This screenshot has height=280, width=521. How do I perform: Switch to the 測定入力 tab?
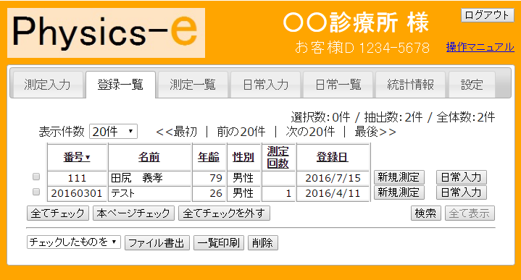click(47, 85)
